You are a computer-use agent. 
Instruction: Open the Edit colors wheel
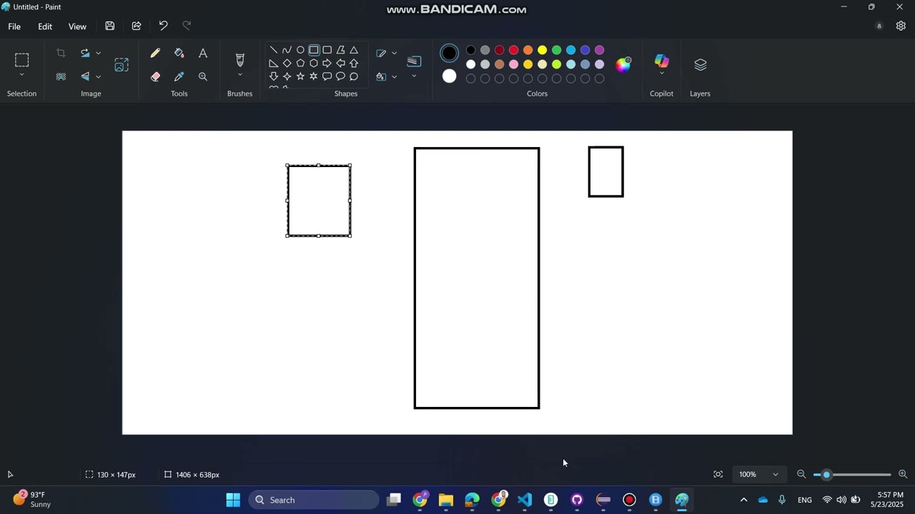[623, 64]
